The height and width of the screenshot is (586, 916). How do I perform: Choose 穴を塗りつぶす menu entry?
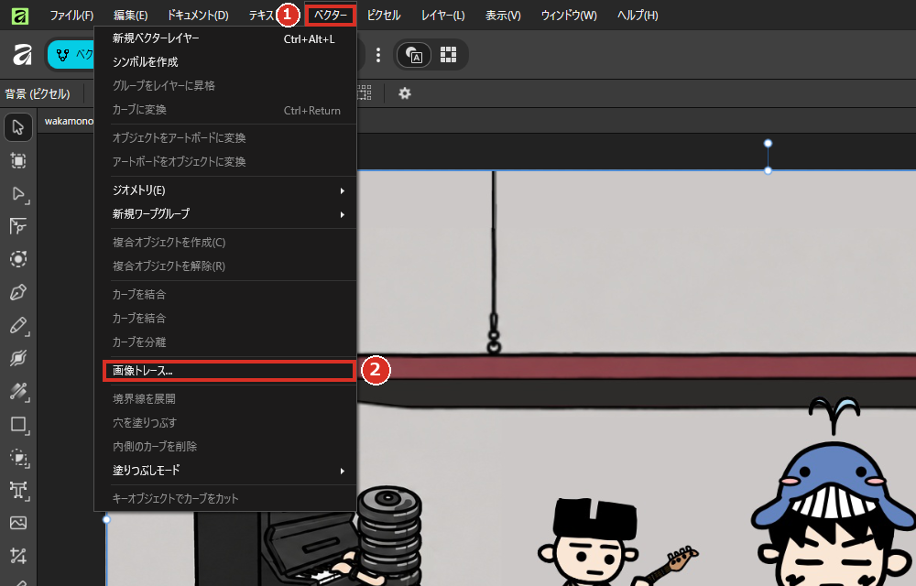click(x=225, y=423)
